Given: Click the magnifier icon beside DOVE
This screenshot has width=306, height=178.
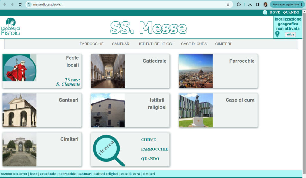Looking at the screenshot, I should (x=265, y=13).
